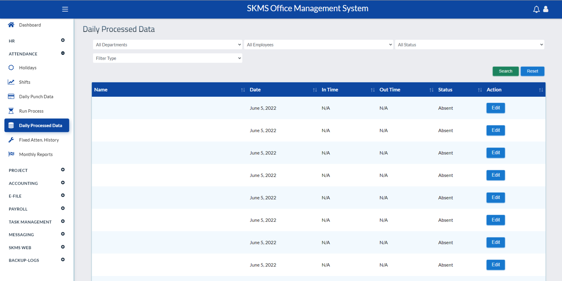
Task: Expand the TASK MANAGEMENT section plus icon
Action: click(x=63, y=221)
